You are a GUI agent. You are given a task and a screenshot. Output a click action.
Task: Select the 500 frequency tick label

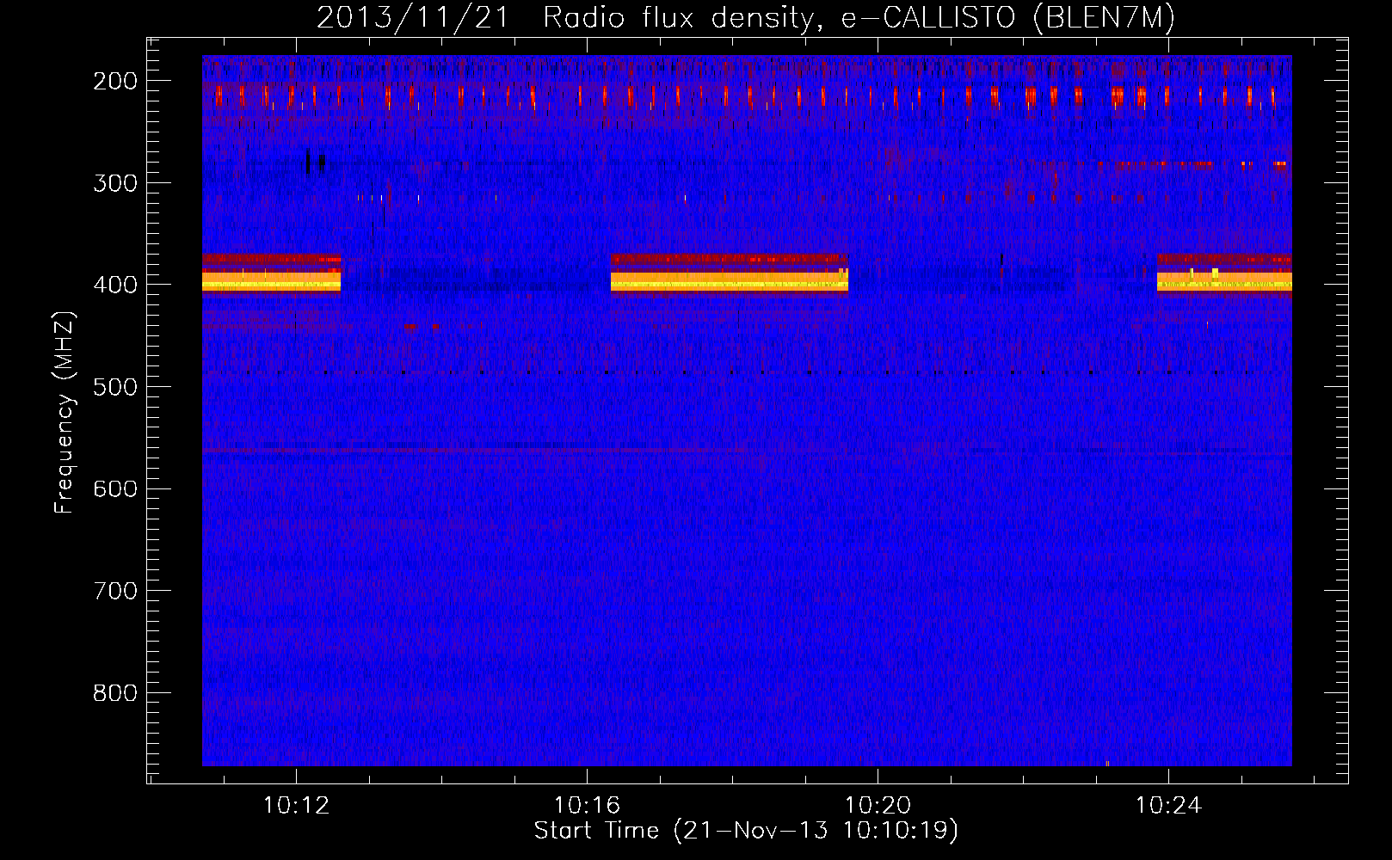tap(115, 387)
